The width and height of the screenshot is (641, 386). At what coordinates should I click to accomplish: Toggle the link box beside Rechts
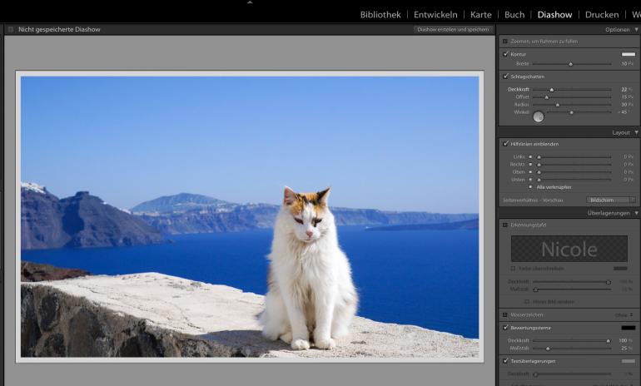pyautogui.click(x=530, y=164)
